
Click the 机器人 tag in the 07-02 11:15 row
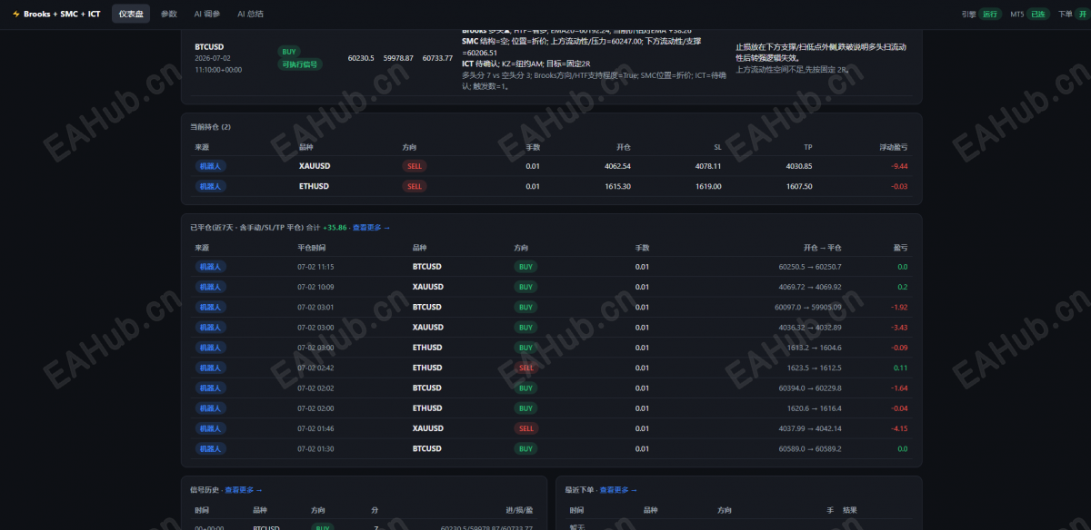click(x=210, y=267)
